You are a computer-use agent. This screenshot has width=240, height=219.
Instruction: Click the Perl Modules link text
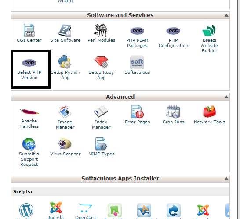pos(102,40)
